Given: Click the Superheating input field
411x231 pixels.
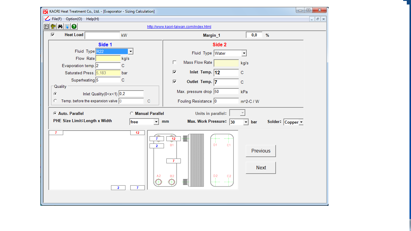Looking at the screenshot, I should 108,80.
